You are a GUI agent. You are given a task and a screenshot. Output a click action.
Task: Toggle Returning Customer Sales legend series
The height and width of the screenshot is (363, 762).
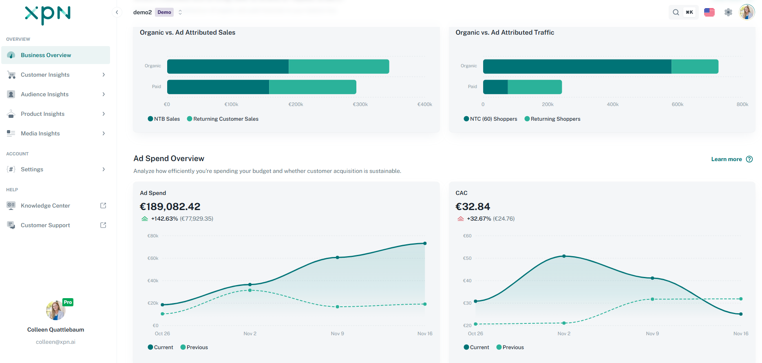coord(223,119)
